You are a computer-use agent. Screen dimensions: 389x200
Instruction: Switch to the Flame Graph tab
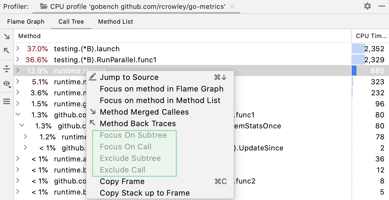coord(25,21)
